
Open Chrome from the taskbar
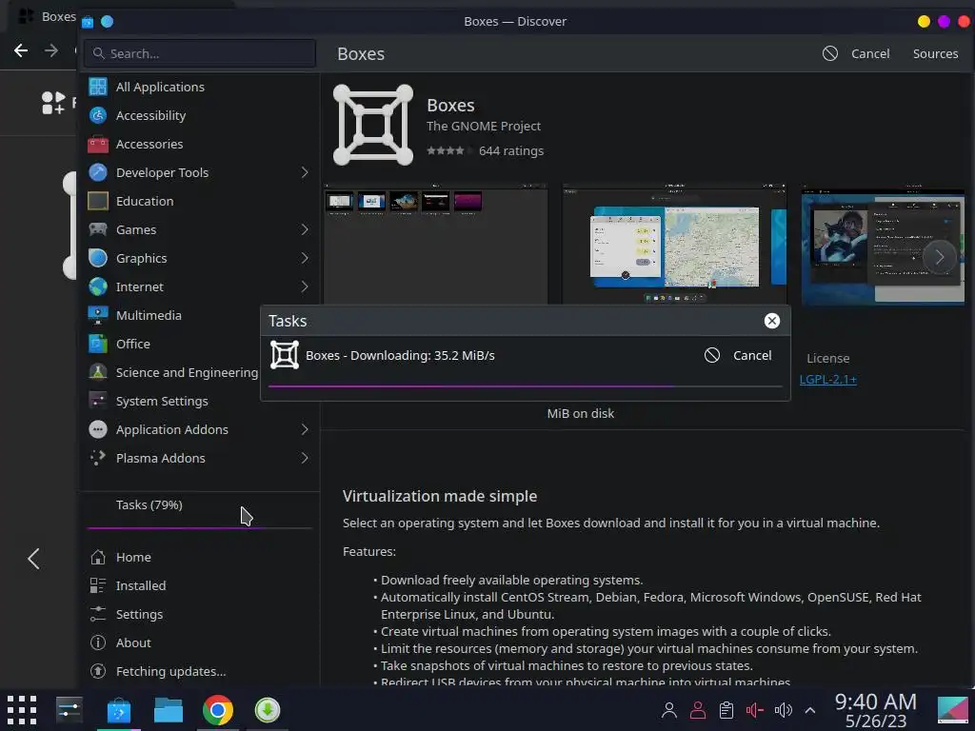tap(218, 710)
